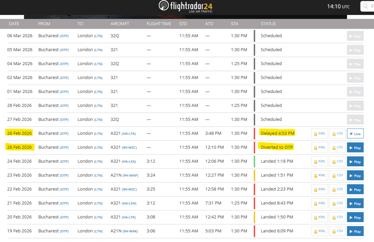Click the search magnifier icon
This screenshot has height=242, width=374.
[366, 6]
